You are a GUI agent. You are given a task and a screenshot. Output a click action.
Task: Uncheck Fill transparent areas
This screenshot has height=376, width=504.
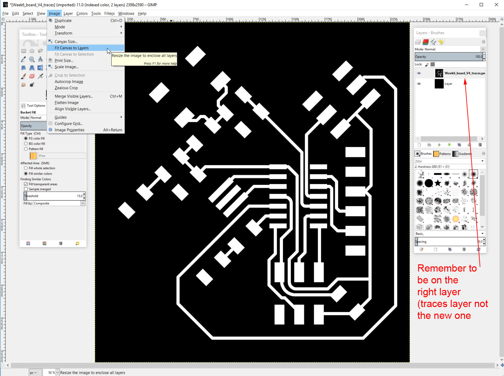click(26, 184)
